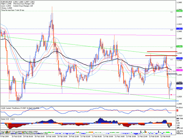The width and height of the screenshot is (183, 138).
Task: Click the blue 1.2849 price tag
Action: 179,88
